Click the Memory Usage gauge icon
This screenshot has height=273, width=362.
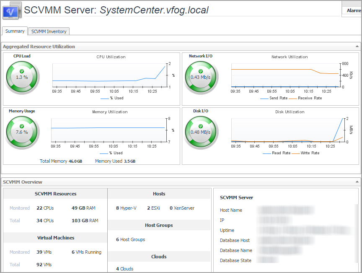coord(22,132)
